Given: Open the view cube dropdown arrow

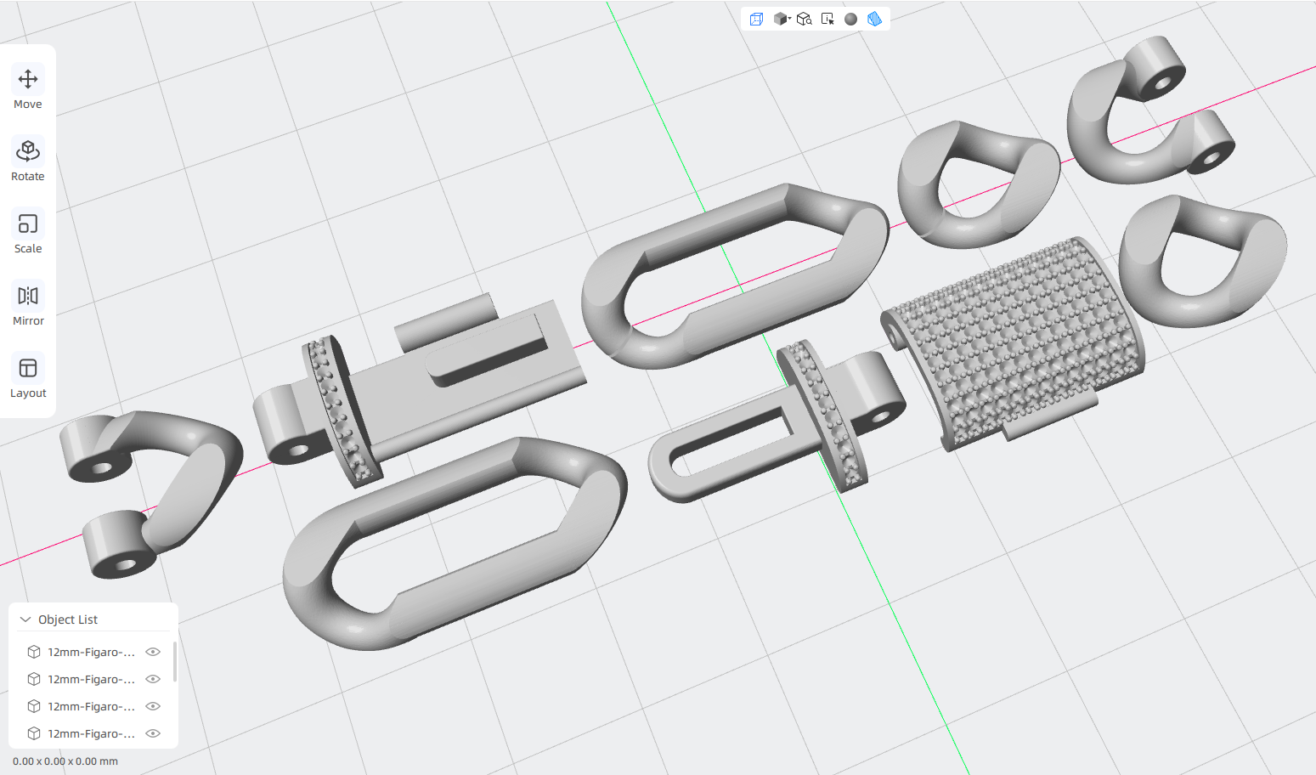Looking at the screenshot, I should (x=789, y=19).
